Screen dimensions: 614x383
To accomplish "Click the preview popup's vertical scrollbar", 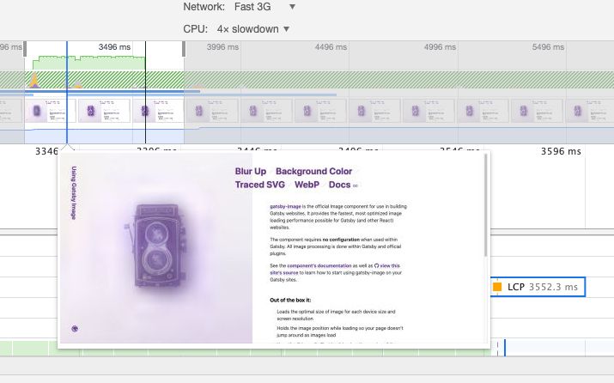I will tap(486, 205).
